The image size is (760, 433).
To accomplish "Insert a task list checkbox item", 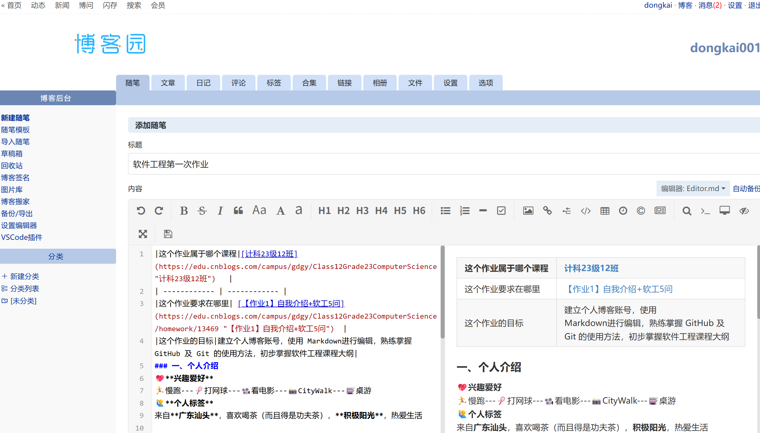I will [x=501, y=211].
